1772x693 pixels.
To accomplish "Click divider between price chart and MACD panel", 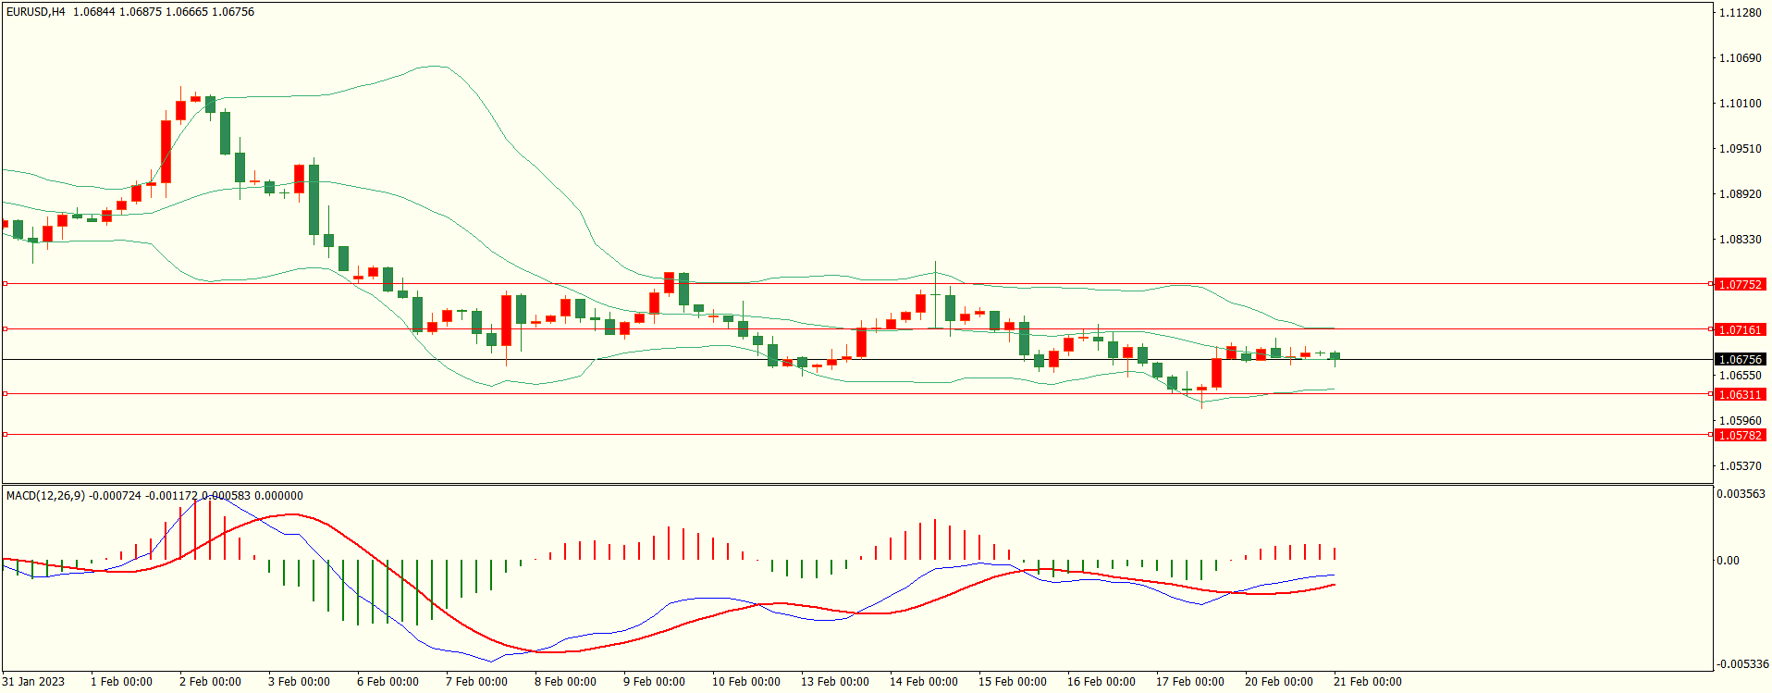I will click(x=856, y=484).
